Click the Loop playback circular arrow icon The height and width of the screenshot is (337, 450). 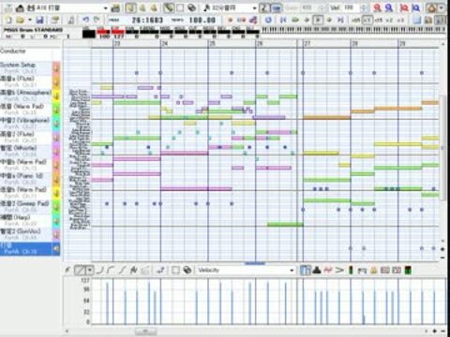click(x=268, y=20)
